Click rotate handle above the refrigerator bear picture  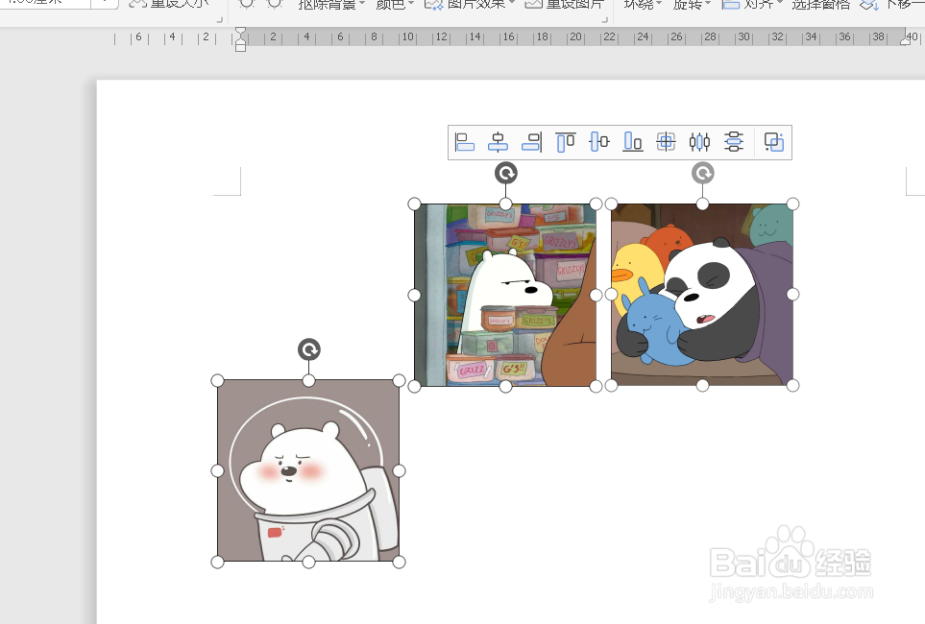(x=505, y=174)
